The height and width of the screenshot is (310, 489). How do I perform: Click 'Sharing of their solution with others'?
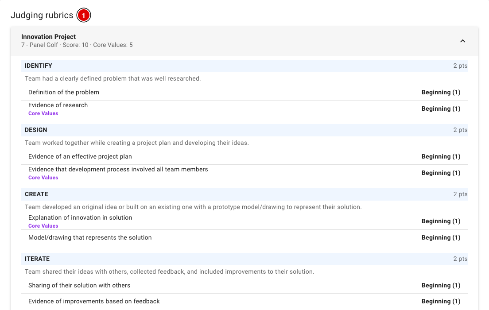79,285
